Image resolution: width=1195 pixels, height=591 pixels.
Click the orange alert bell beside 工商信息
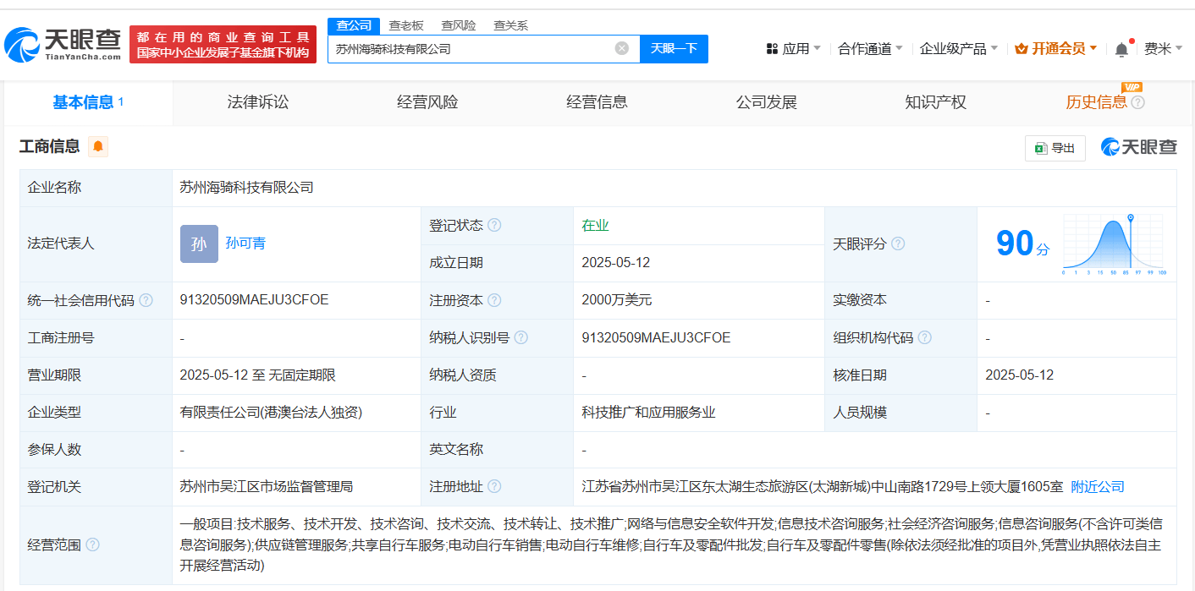point(98,147)
